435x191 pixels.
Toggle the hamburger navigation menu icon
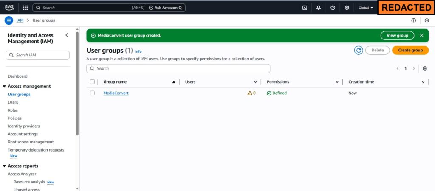(8, 20)
